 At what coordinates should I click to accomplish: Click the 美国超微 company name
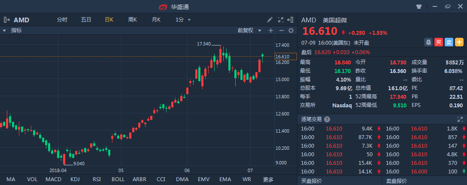click(x=335, y=20)
